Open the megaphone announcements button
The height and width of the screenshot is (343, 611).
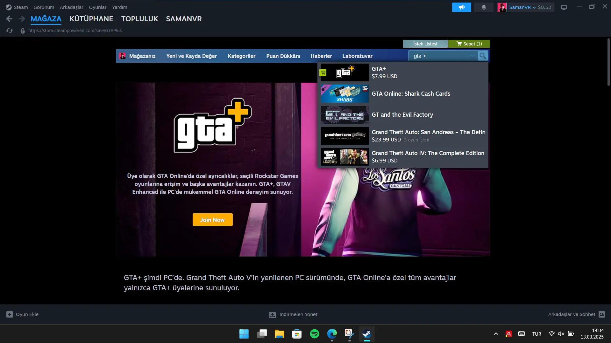461,7
